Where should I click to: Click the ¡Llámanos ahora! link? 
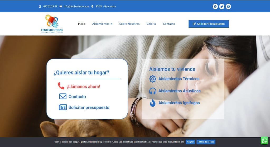coord(84,86)
